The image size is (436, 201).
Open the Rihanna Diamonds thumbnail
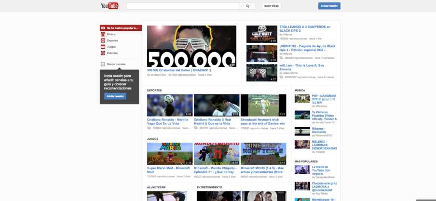point(302,131)
